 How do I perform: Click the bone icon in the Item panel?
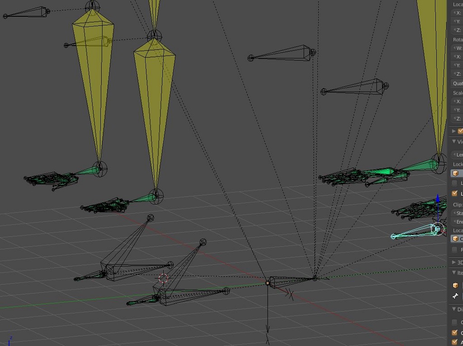[x=456, y=296]
